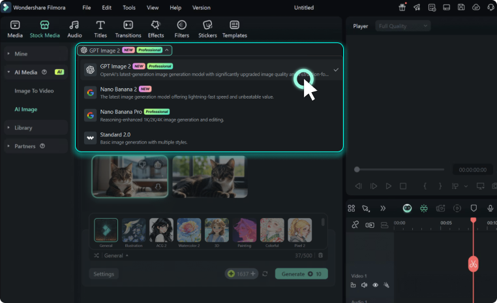Screen dimensions: 497x303
Task: Clear the prompt with trash icon
Action: [x=320, y=255]
